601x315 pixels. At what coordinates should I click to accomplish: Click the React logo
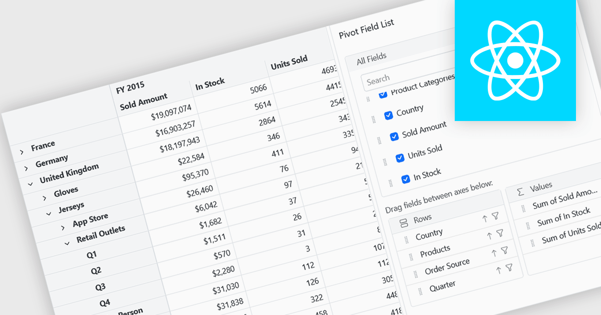click(515, 59)
